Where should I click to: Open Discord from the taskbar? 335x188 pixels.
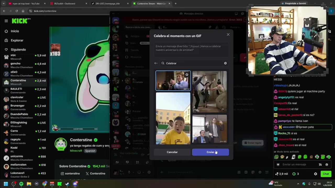coord(75,184)
